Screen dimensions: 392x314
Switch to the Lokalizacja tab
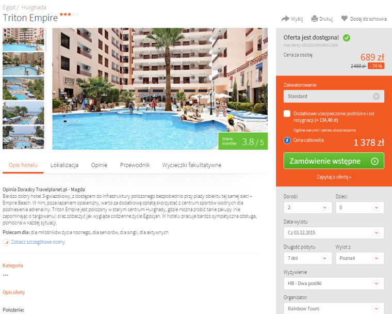tap(64, 165)
